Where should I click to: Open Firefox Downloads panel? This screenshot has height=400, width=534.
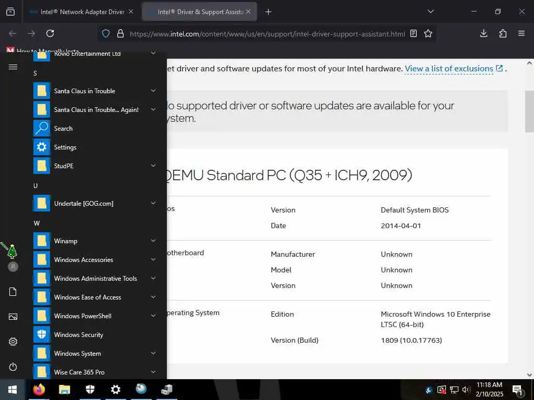click(x=483, y=33)
